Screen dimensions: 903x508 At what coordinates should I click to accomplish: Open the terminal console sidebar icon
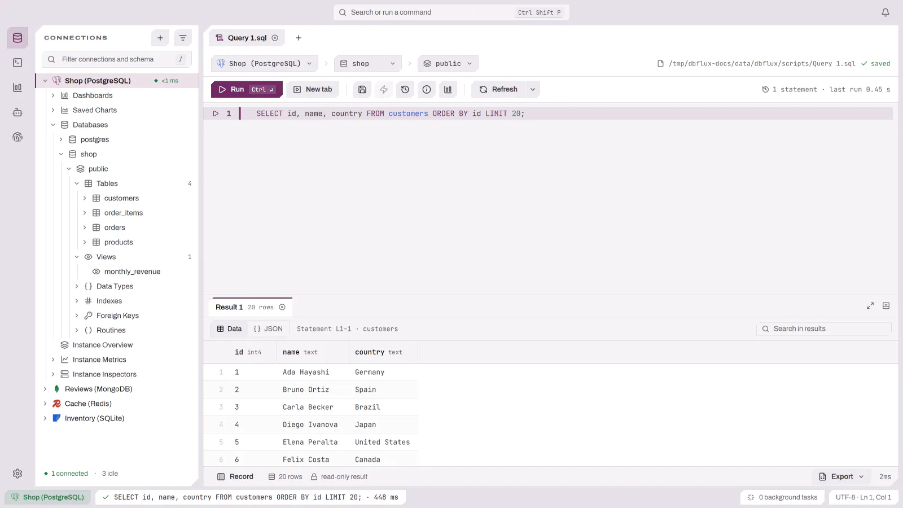tap(17, 63)
